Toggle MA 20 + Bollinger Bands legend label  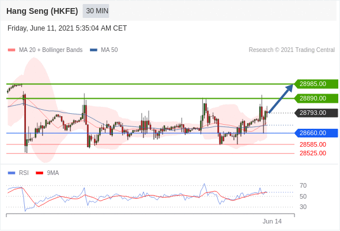[x=51, y=50]
